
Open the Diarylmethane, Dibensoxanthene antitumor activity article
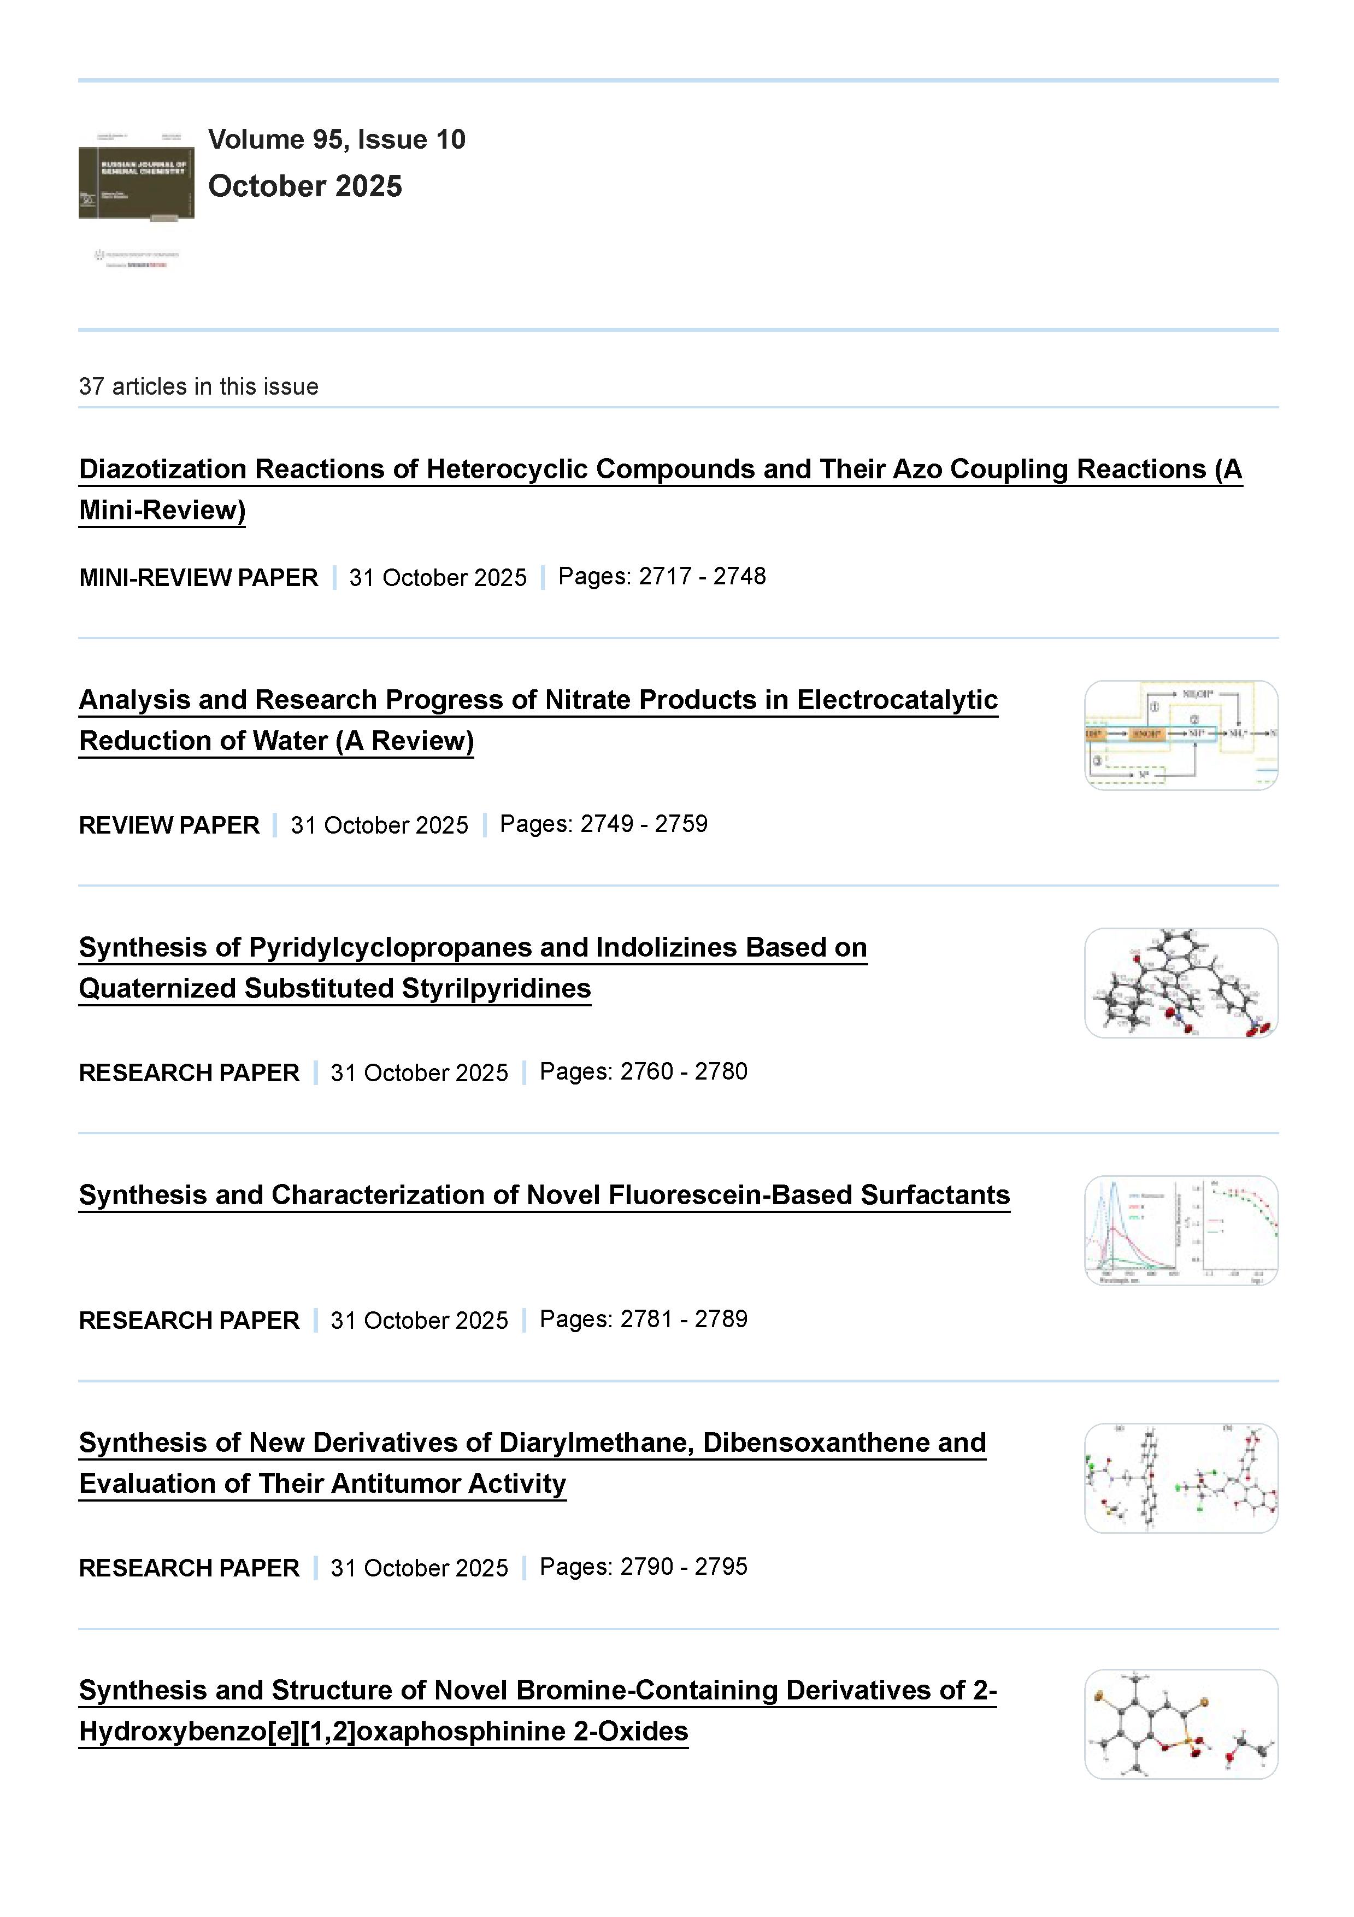point(532,1444)
